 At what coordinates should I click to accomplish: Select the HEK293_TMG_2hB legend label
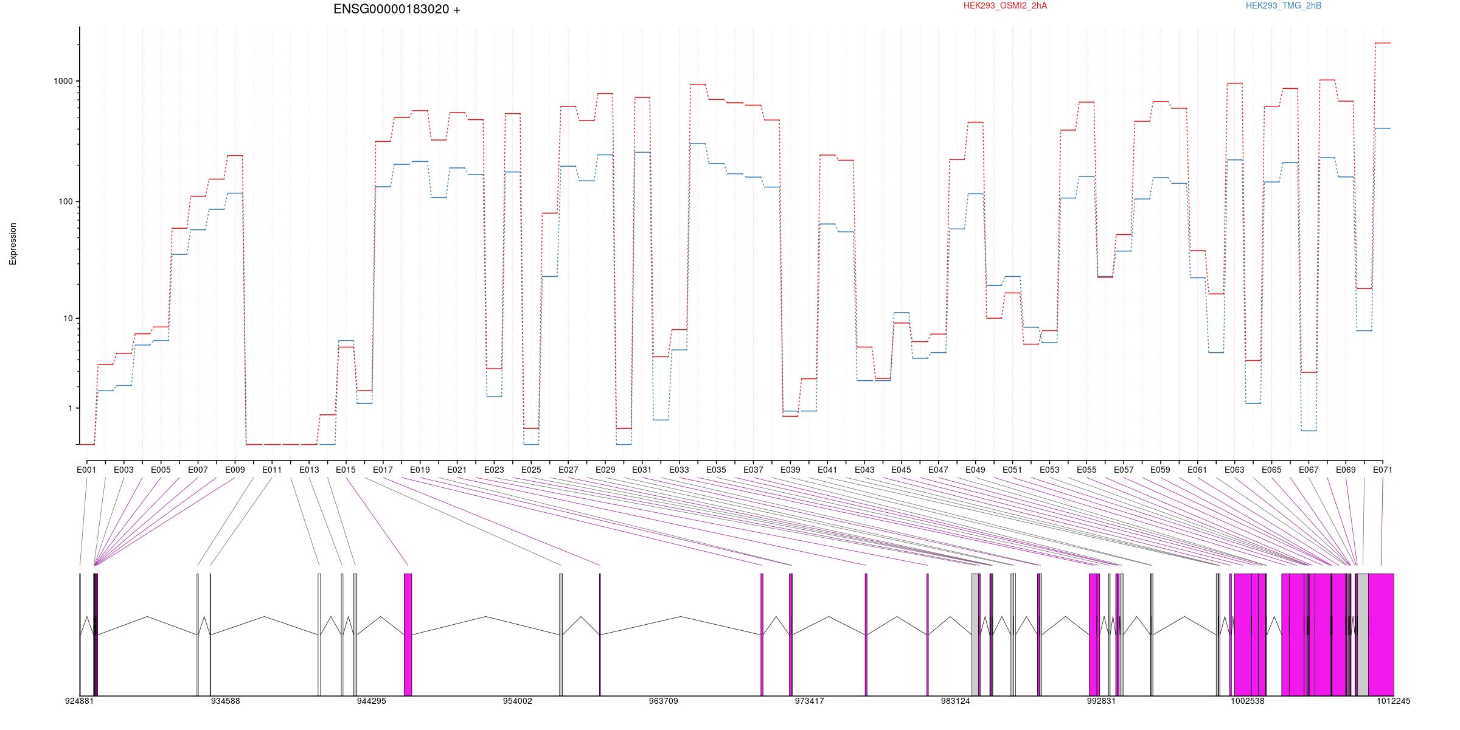click(1283, 5)
